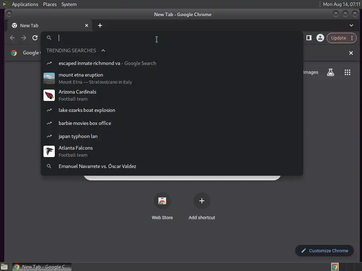Select the New Tab - Google Chrome taskbar entry
The image size is (362, 271).
coord(42,267)
